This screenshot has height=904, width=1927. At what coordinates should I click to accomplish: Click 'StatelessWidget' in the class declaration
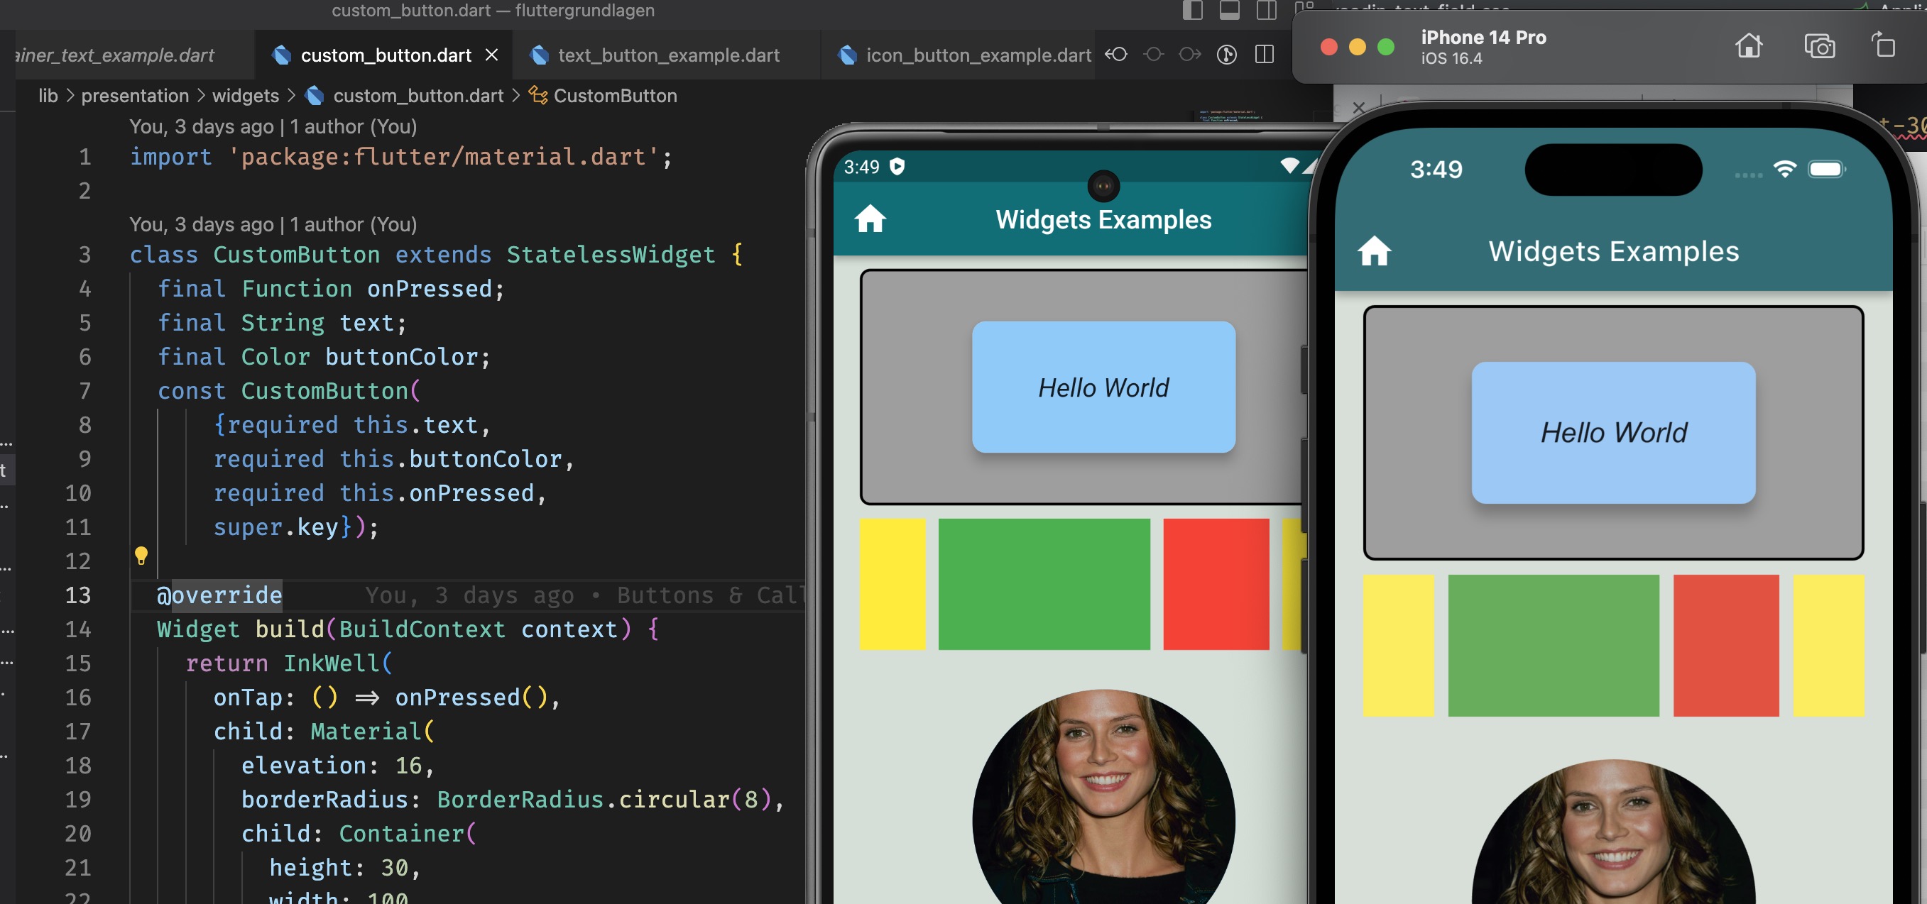coord(611,255)
